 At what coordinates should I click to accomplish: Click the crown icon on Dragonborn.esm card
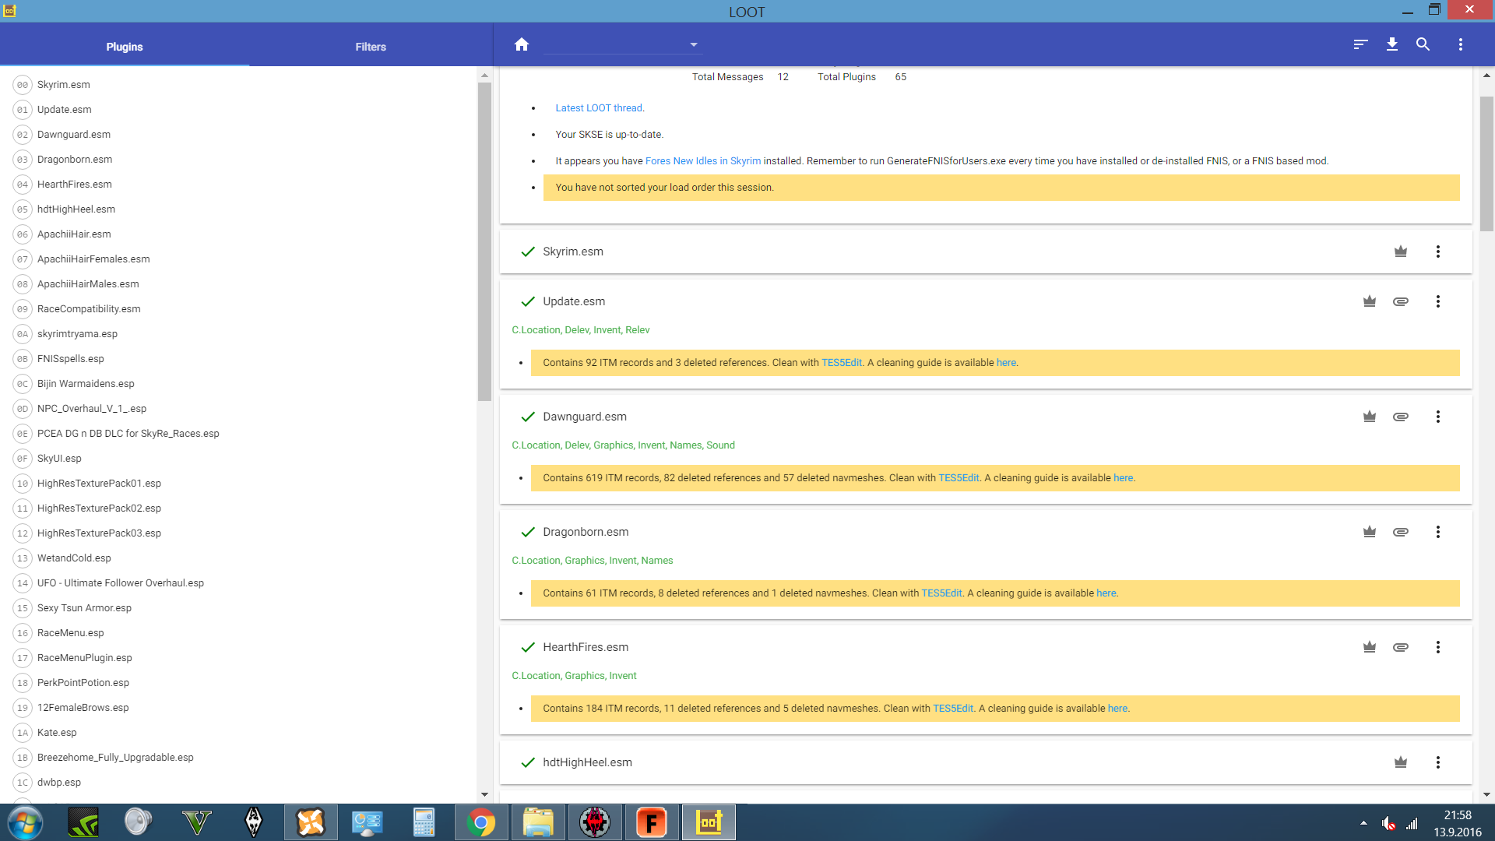click(1370, 532)
